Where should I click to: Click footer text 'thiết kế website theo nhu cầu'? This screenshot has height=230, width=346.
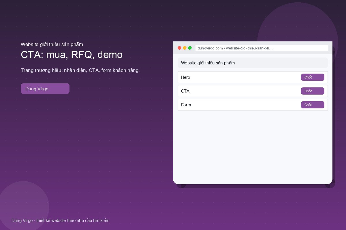click(x=66, y=221)
